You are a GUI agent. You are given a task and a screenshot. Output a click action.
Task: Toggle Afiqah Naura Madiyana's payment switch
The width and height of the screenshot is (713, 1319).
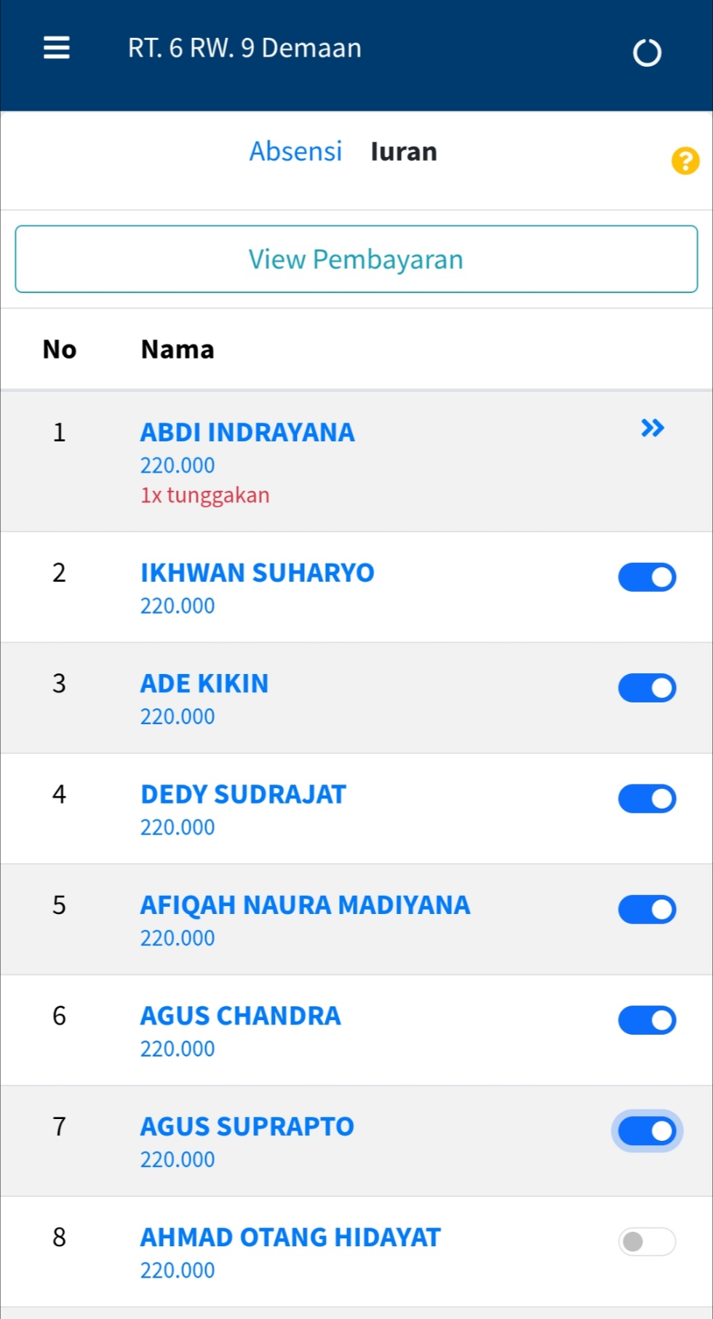coord(647,910)
